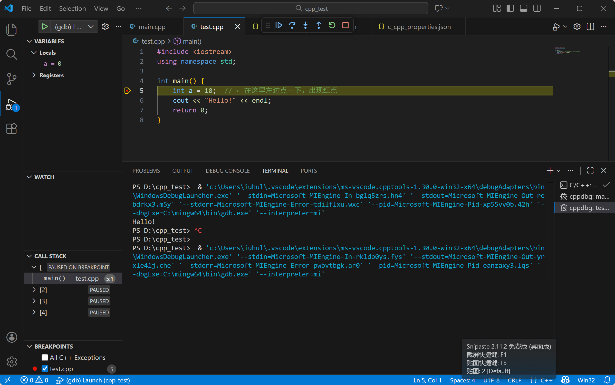Open the (gdb) launch configuration dropdown
Image resolution: width=615 pixels, height=385 pixels.
pyautogui.click(x=91, y=27)
